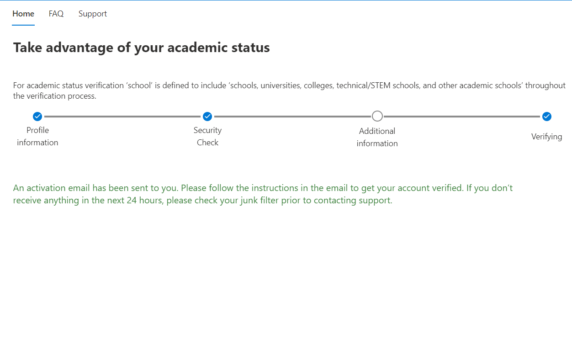Open the Home tab

pyautogui.click(x=23, y=14)
